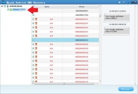Viewport: 138px width, 94px height.
Task: Untick checkbox for +862085617052 row
Action: tap(33, 15)
